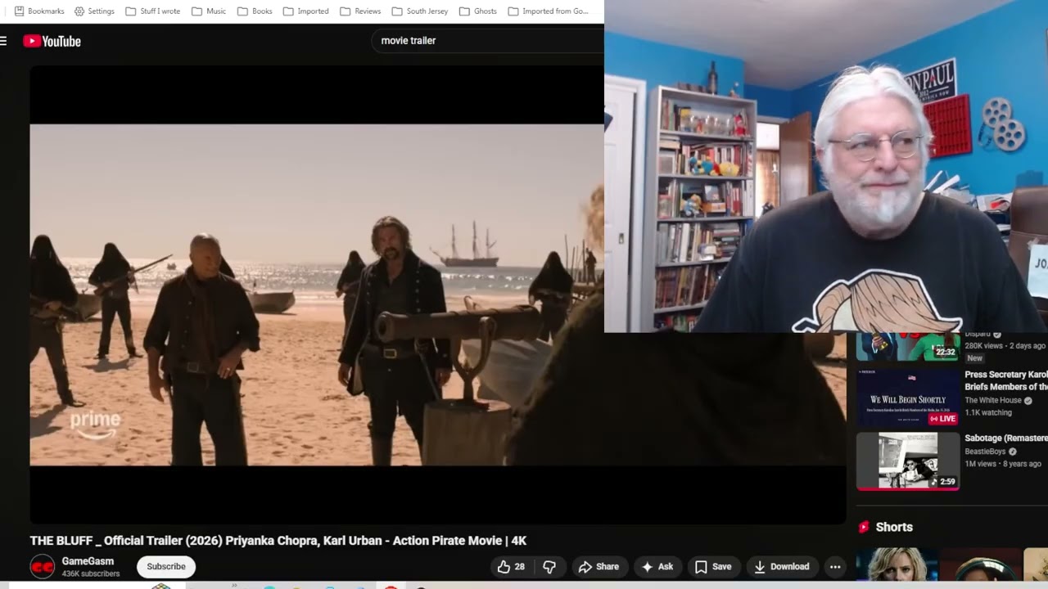The width and height of the screenshot is (1048, 589).
Task: Open the "Sabotage (Remastered" video title
Action: 1006,438
